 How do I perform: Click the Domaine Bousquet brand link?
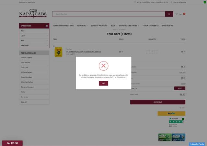pos(28,87)
